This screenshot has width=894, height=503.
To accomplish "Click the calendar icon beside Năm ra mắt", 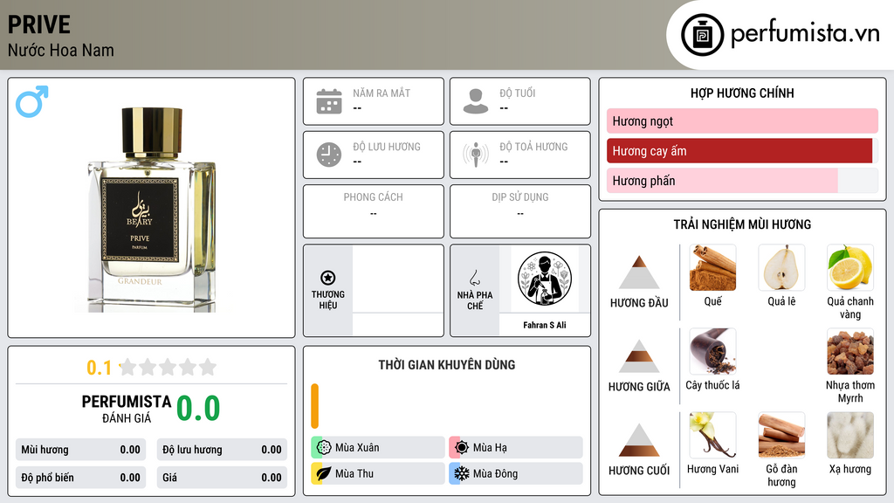I will pyautogui.click(x=329, y=101).
